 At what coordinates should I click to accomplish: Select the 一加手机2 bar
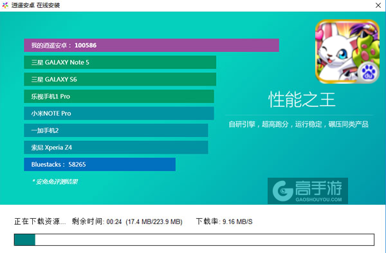click(116, 130)
